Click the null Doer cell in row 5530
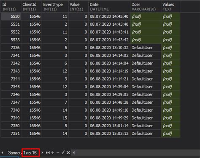Viewport: 200px width, 158px height. [146, 16]
